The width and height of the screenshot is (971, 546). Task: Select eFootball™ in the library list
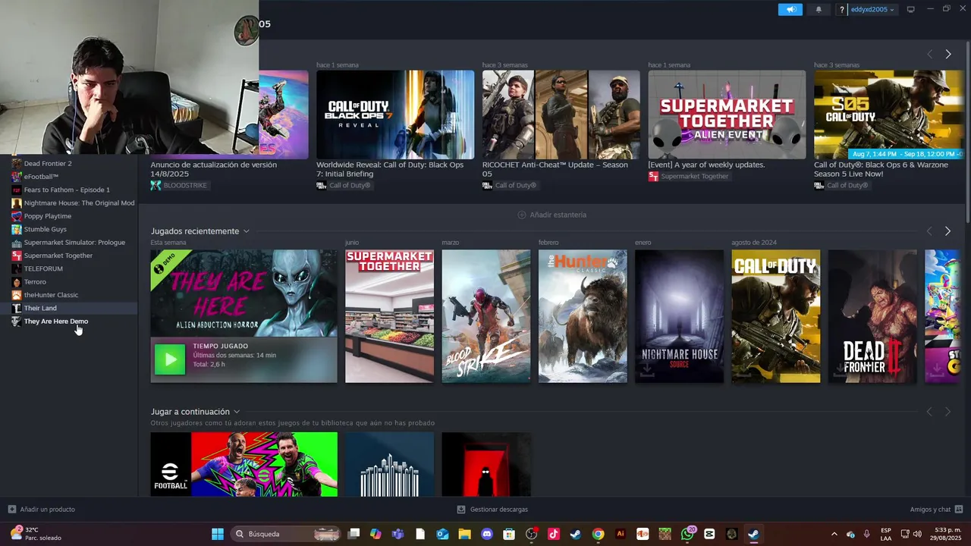click(x=41, y=177)
